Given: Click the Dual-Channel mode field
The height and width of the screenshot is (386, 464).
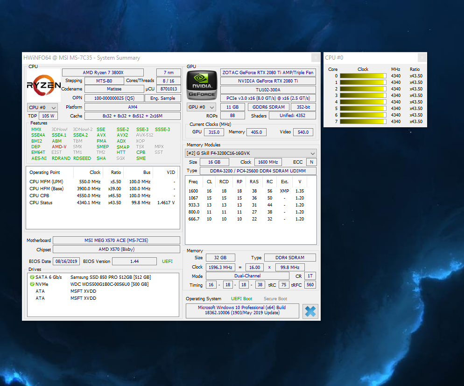Looking at the screenshot, I should (x=247, y=276).
